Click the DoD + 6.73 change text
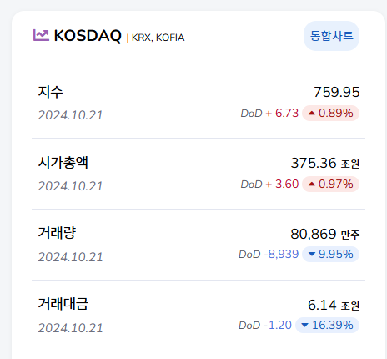The height and width of the screenshot is (359, 387). (x=269, y=114)
